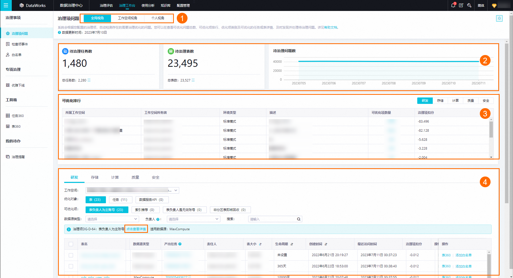The image size is (513, 278).
Task: Select 存储 in 可优化排行 filter
Action: click(440, 101)
